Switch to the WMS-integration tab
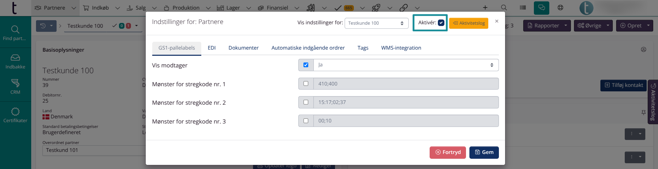This screenshot has height=169, width=658. (x=401, y=48)
